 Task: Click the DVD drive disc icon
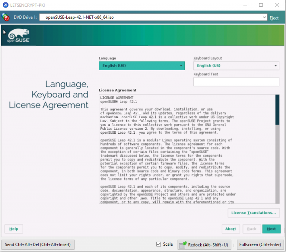6,17
